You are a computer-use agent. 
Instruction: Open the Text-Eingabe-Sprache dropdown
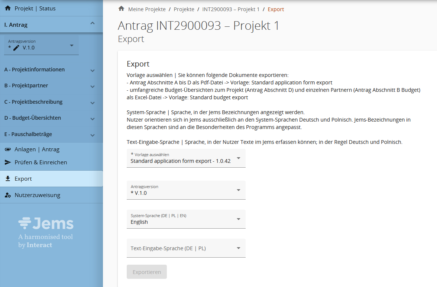(x=186, y=248)
